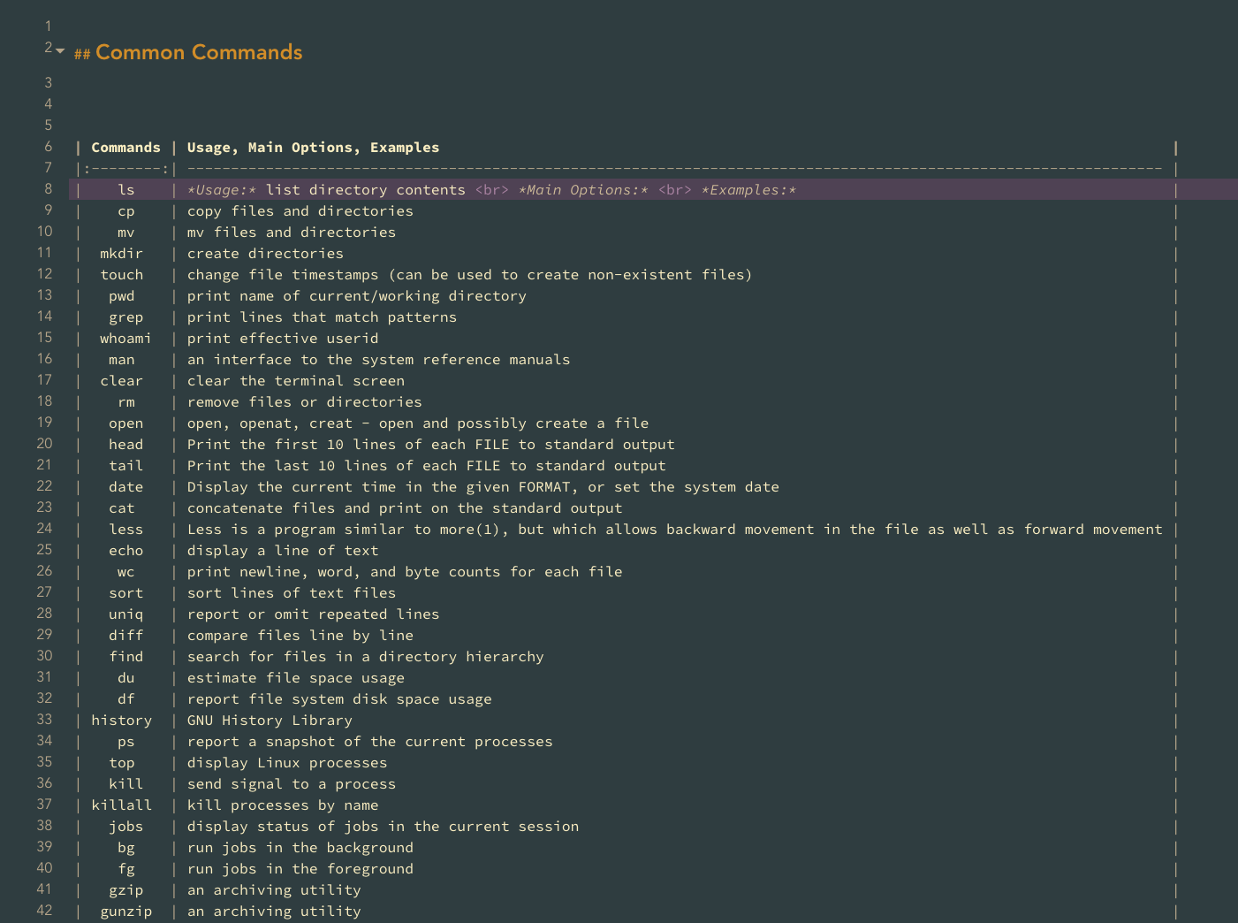Click the "killall" command cell
The height and width of the screenshot is (923, 1238).
tap(122, 805)
